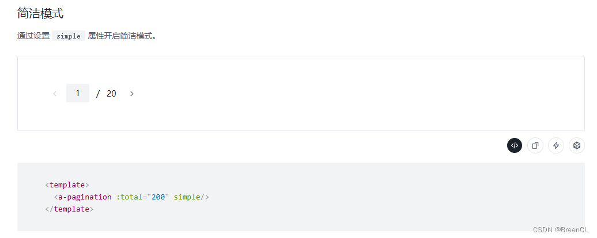Click a-pagination tag name in code
The width and height of the screenshot is (597, 238).
85,197
